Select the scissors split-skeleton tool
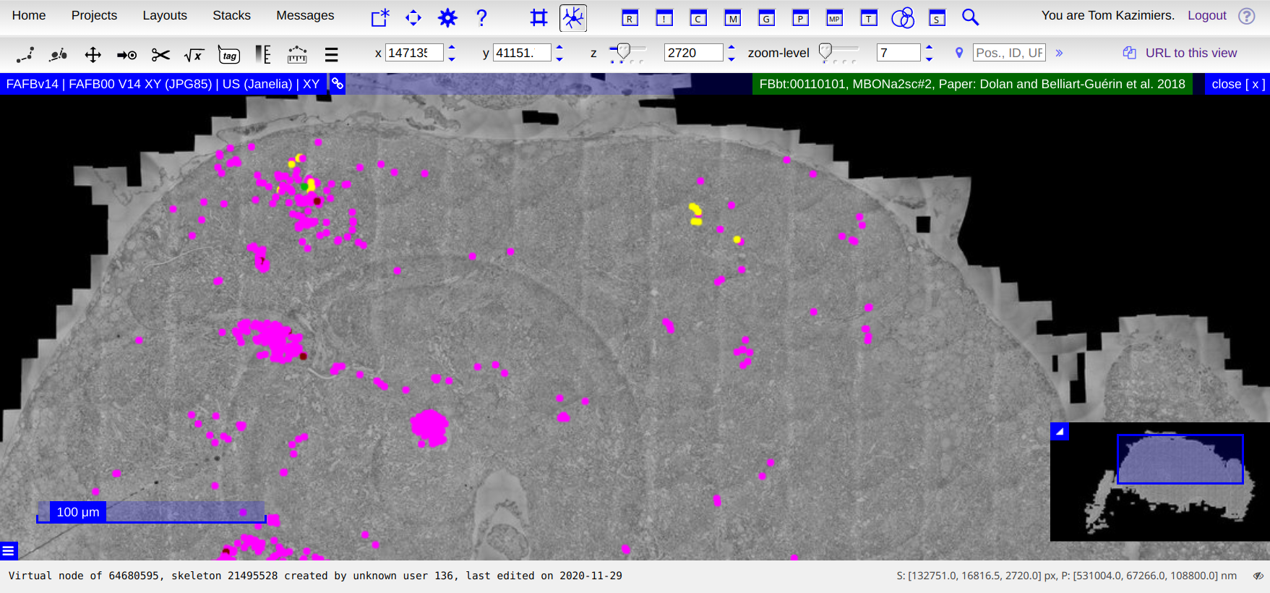Image resolution: width=1270 pixels, height=593 pixels. (160, 55)
